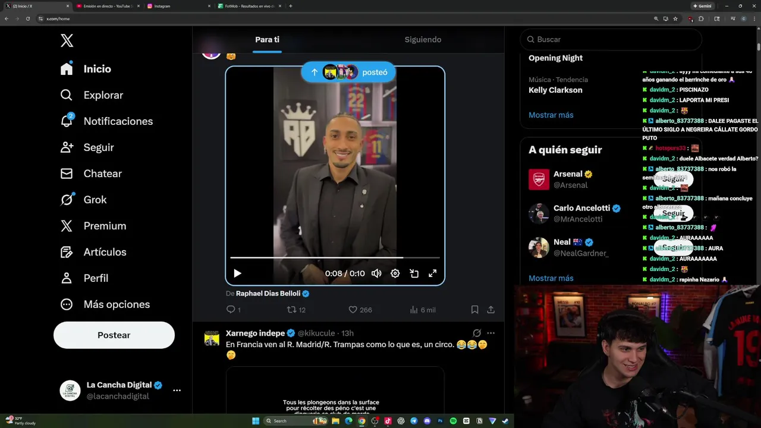
Task: Open Chrome three-dot menu
Action: tap(754, 18)
